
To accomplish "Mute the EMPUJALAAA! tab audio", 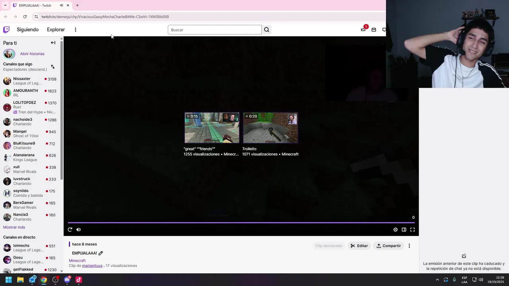I will tap(61, 5).
